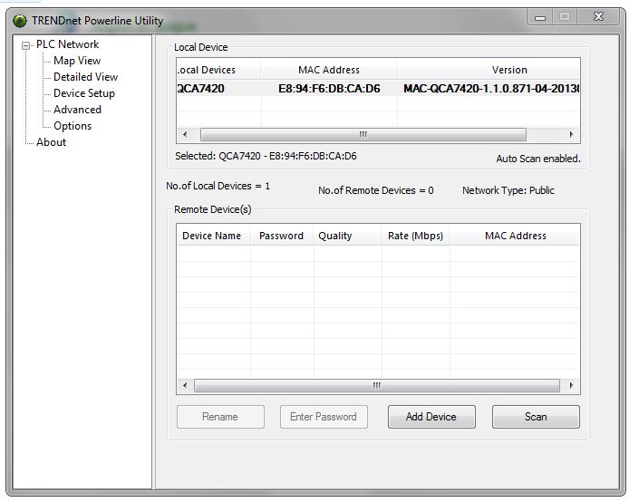The image size is (629, 502).
Task: Open Options in the tree
Action: point(73,126)
